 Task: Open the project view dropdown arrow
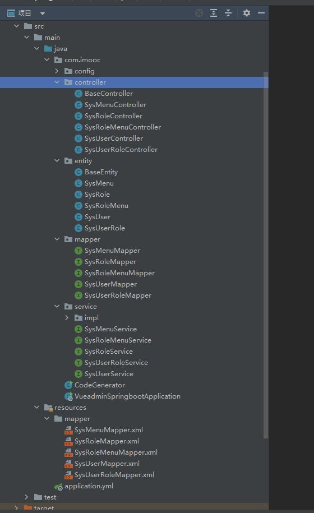43,13
